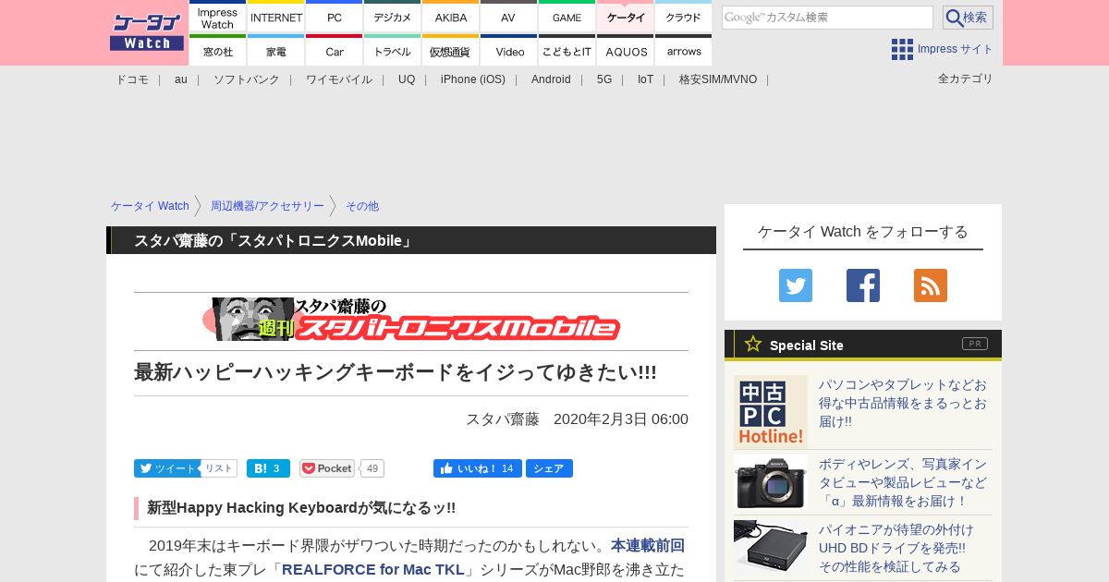Click the Impress サイト text link

pos(956,49)
